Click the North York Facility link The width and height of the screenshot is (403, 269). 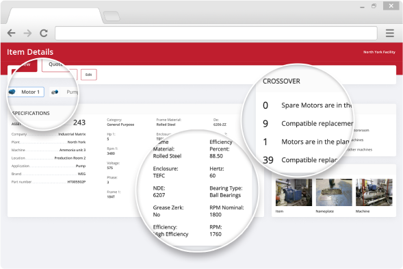click(379, 52)
